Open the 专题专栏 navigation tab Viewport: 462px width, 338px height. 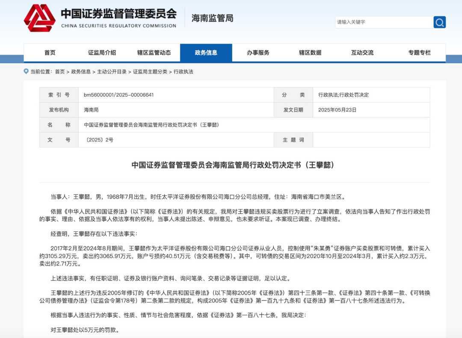[x=419, y=53]
